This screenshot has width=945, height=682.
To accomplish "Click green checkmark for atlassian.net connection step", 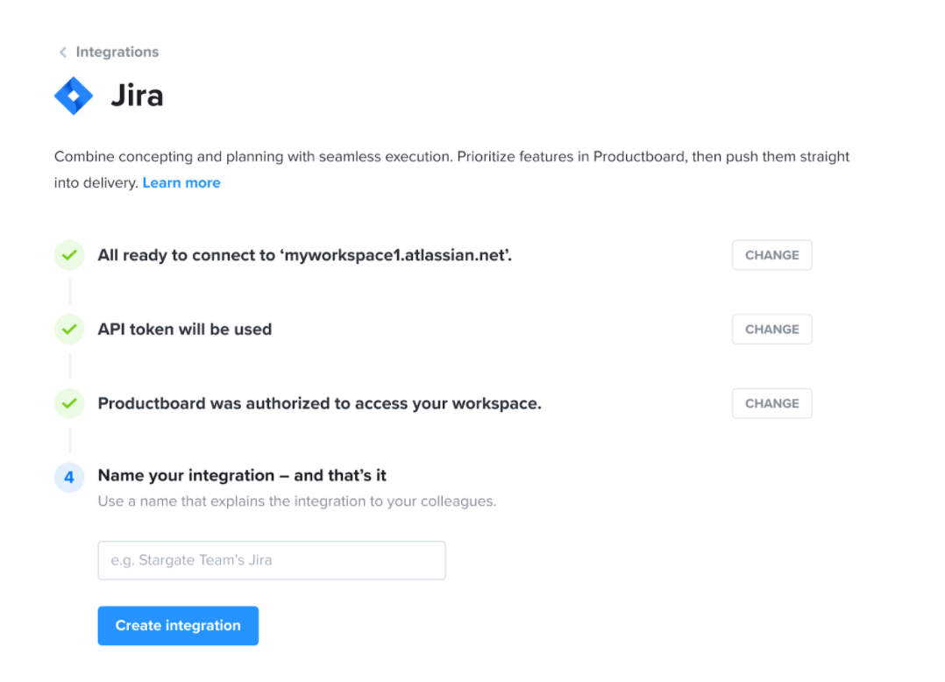I will click(x=69, y=255).
